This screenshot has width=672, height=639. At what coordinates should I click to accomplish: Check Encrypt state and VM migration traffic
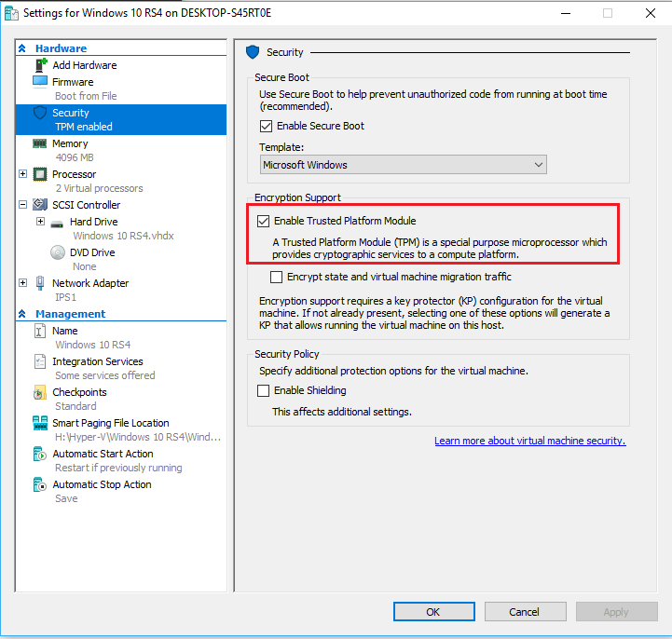click(x=277, y=277)
